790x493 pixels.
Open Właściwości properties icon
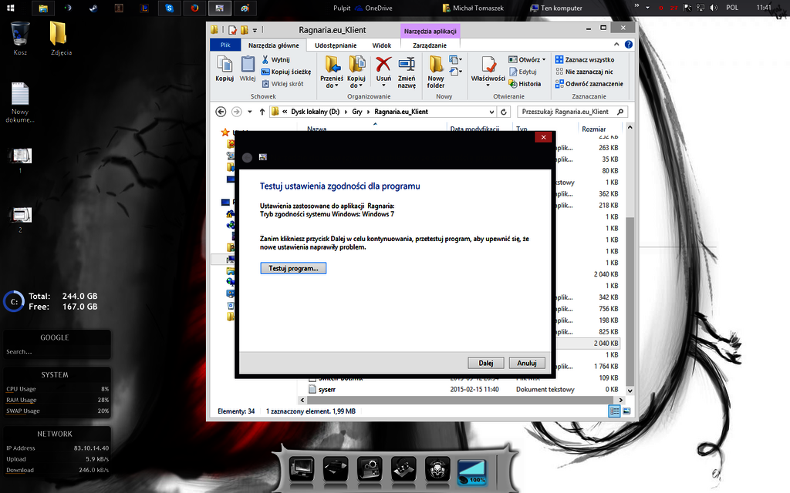[488, 65]
